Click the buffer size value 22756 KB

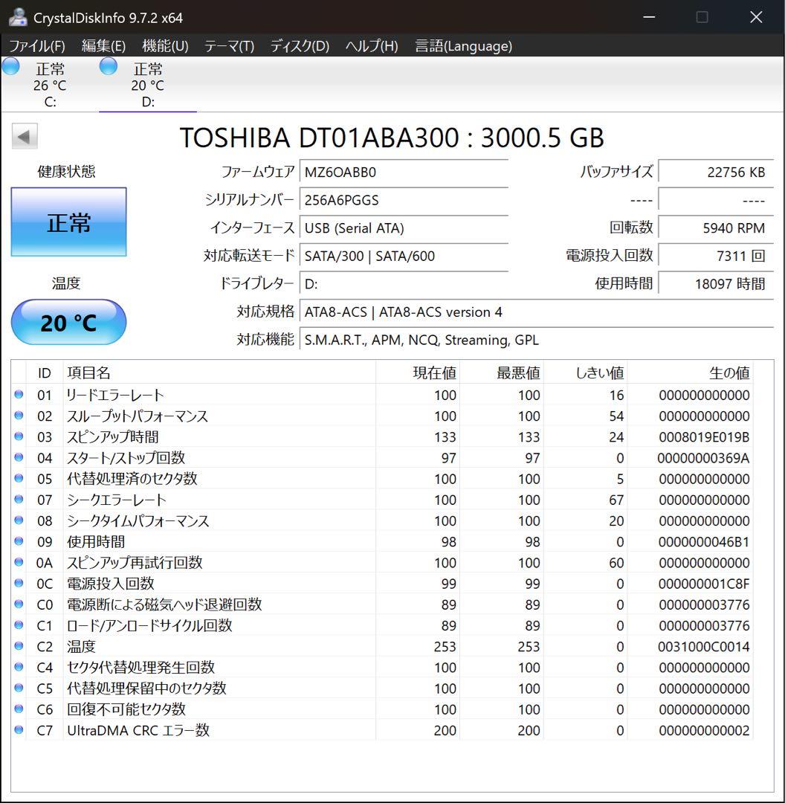point(715,172)
